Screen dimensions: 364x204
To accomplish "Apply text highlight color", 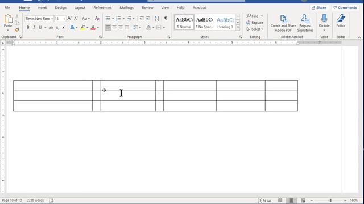I will (x=82, y=28).
